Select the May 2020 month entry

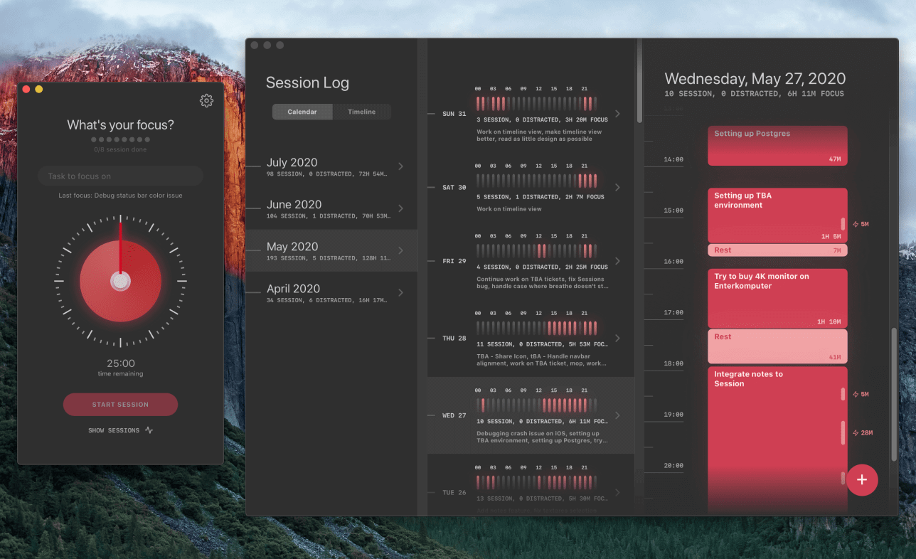coord(327,250)
